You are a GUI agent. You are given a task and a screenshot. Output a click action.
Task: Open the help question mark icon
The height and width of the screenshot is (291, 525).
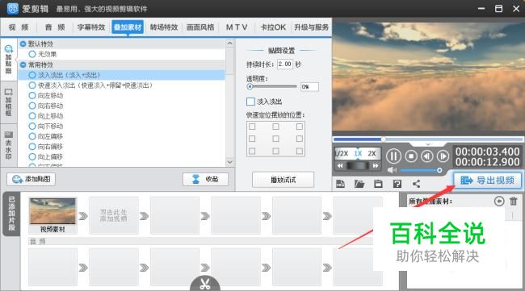(397, 184)
